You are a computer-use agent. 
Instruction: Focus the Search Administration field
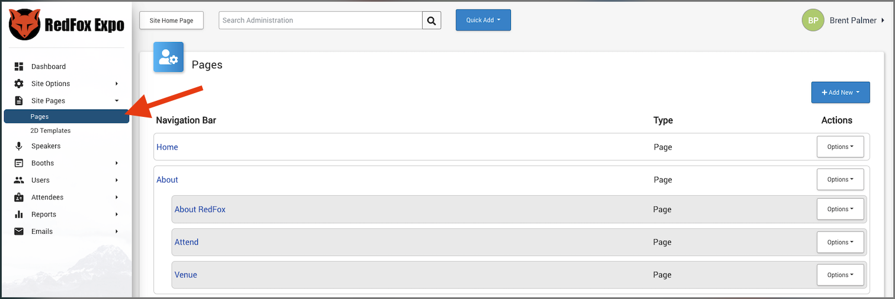(x=320, y=20)
